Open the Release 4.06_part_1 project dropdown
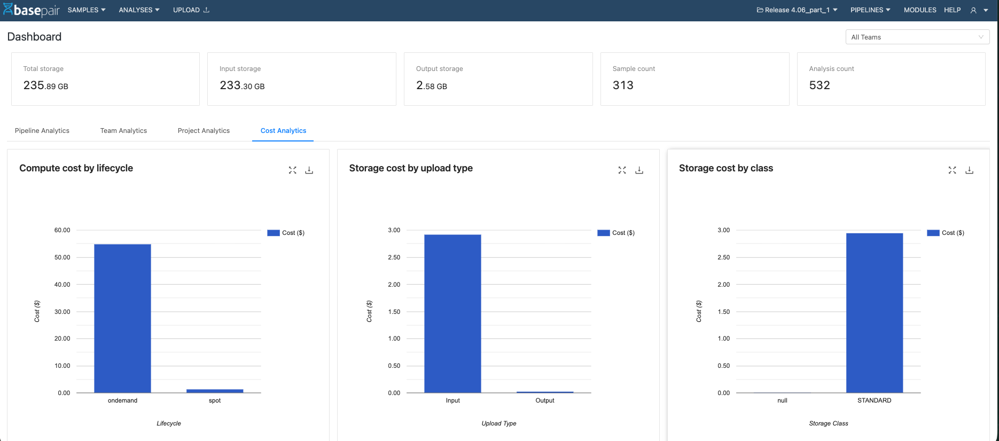 tap(797, 10)
